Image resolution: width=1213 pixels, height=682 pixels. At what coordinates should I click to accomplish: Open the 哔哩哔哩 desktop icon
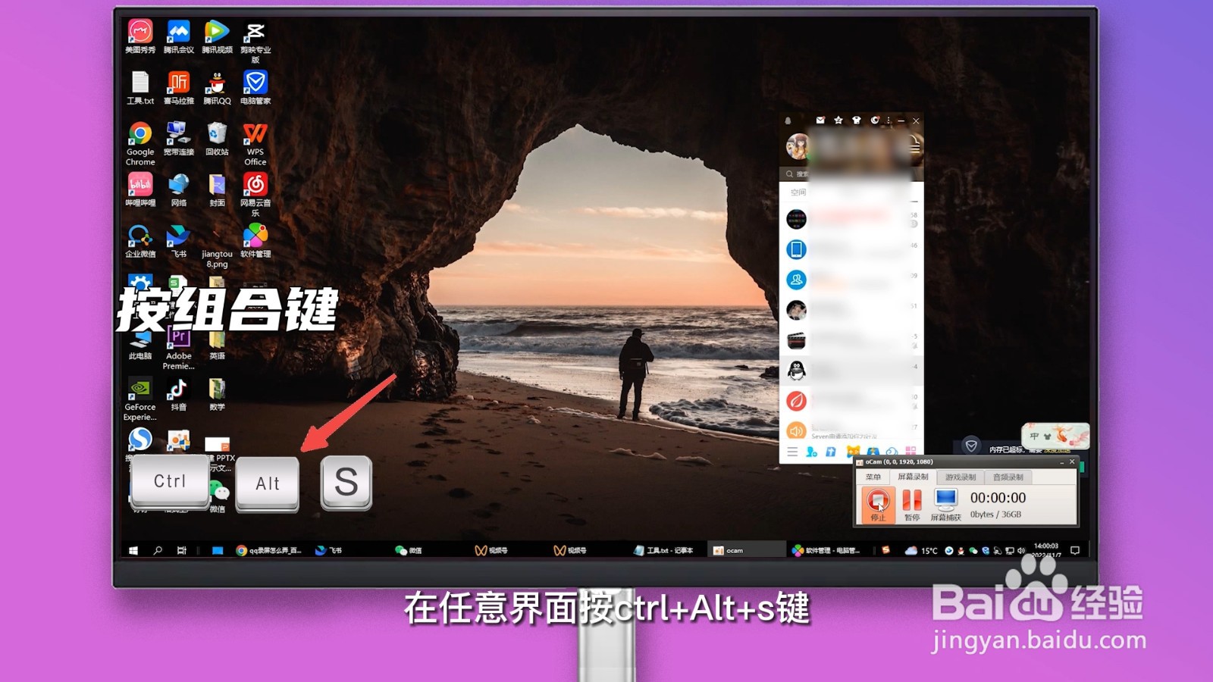pyautogui.click(x=140, y=190)
